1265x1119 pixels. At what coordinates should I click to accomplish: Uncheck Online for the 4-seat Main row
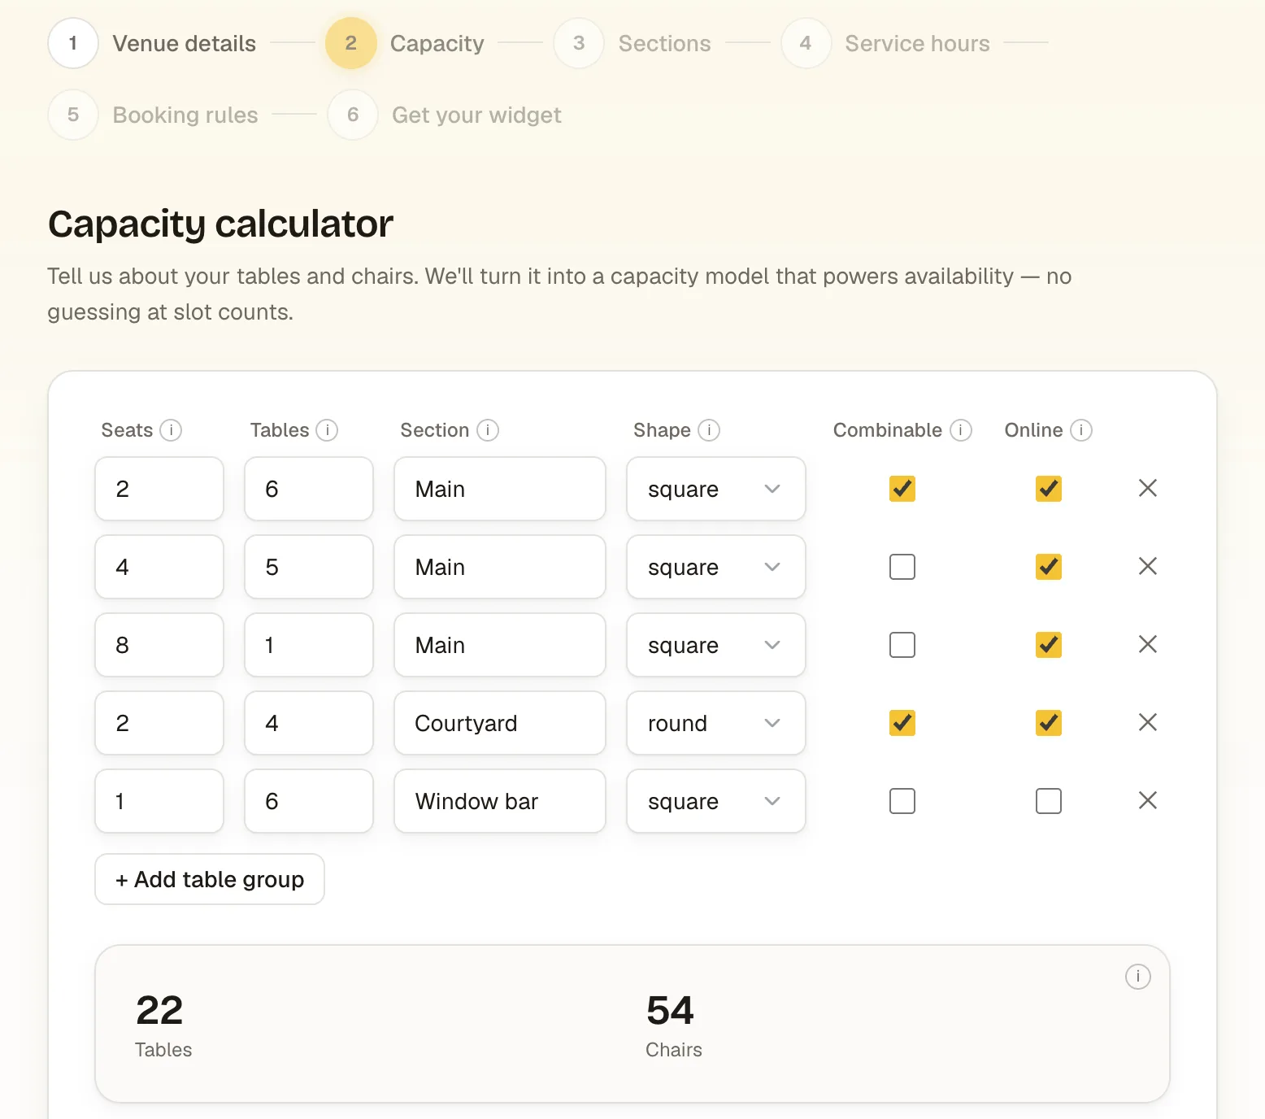[1049, 567]
